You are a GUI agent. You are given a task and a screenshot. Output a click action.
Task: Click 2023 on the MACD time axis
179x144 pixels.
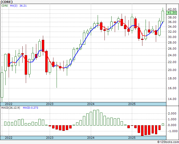tap(50, 138)
